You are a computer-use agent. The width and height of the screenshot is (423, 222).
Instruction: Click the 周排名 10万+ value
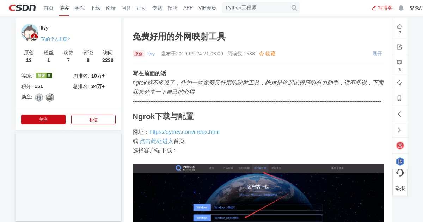click(98, 76)
